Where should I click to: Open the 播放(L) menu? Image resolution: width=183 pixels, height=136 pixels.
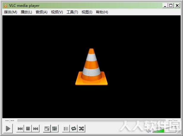[x=26, y=12]
